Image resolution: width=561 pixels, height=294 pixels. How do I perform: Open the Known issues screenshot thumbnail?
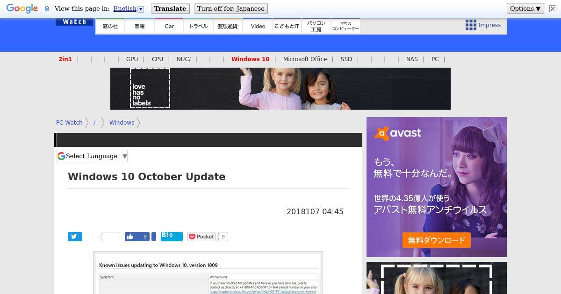click(208, 273)
